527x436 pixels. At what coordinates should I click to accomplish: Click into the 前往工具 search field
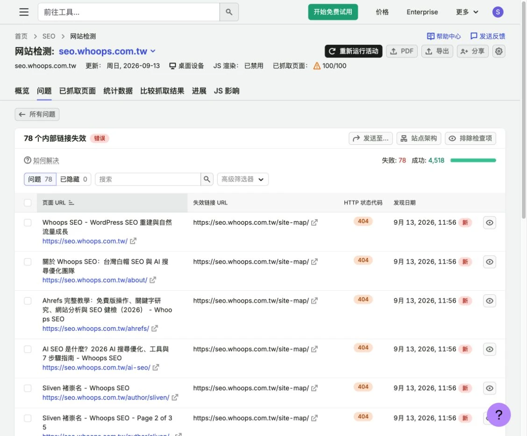click(129, 12)
